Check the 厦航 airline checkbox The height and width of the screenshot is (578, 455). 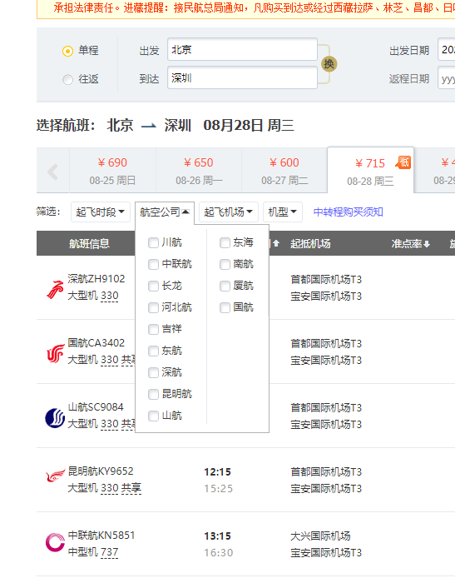pyautogui.click(x=225, y=286)
